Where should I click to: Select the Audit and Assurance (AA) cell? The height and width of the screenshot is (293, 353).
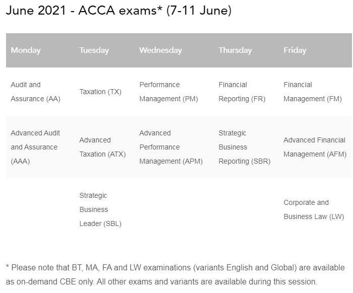[36, 92]
